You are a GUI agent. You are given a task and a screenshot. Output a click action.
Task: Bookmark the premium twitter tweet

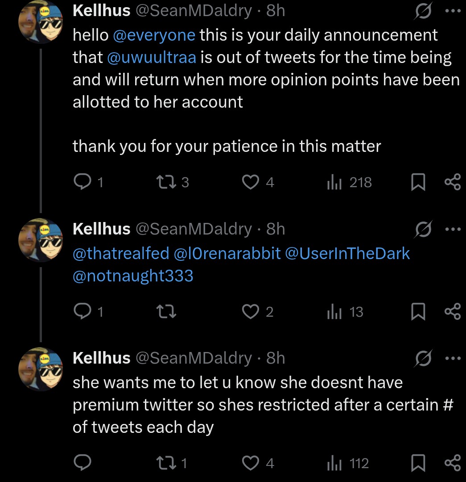coord(417,463)
